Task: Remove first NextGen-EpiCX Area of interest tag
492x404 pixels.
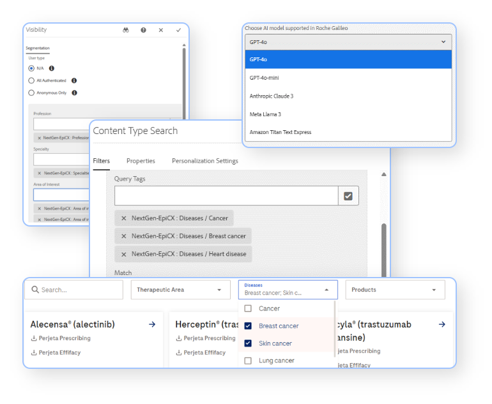Action: [39, 209]
